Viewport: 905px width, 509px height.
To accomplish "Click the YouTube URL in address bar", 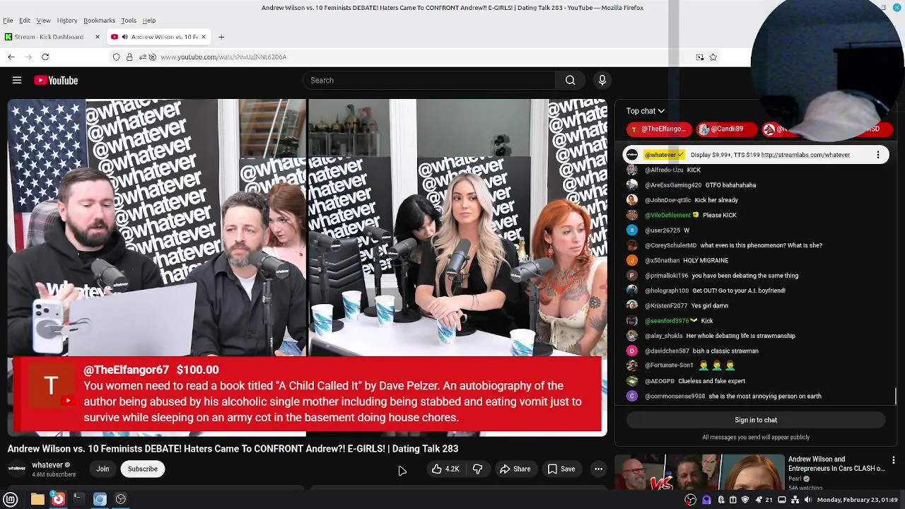I will tap(223, 57).
